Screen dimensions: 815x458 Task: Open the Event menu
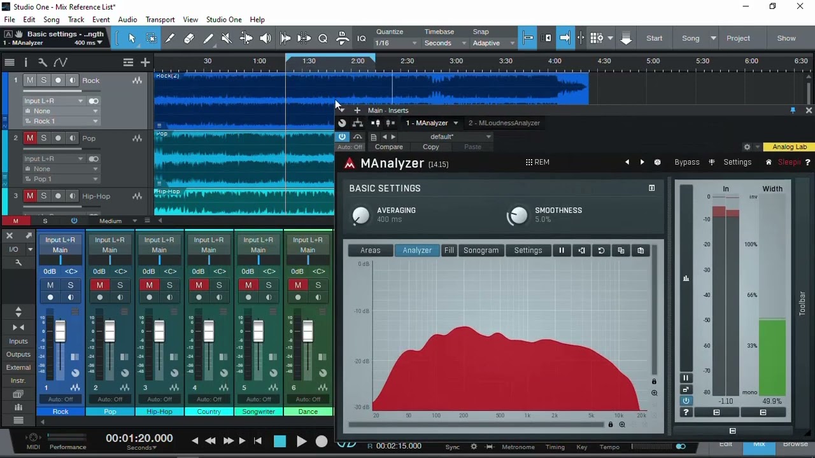click(101, 20)
